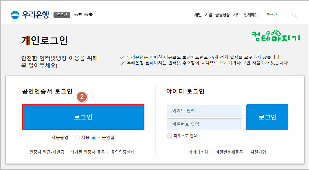Click the Woori Bank logo

(30, 15)
